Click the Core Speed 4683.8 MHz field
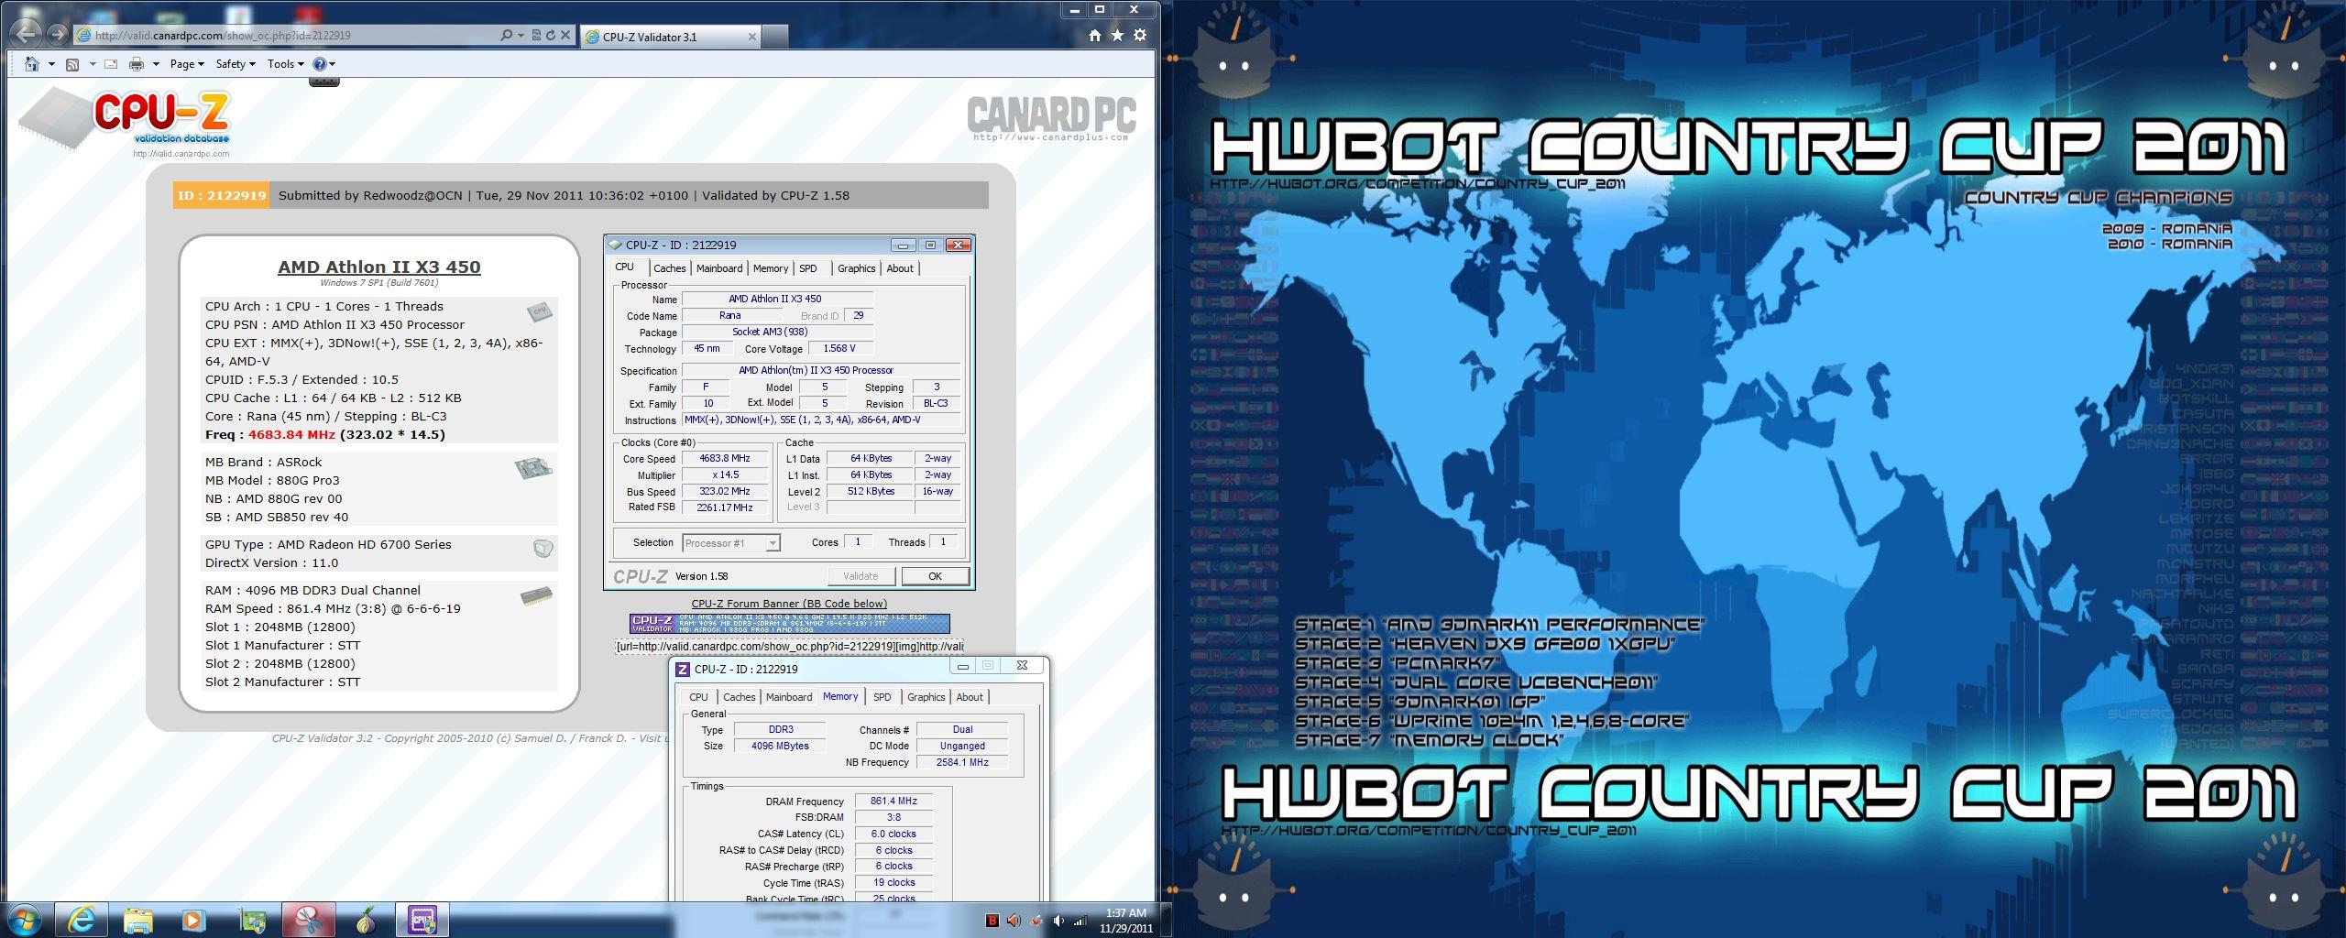This screenshot has width=2346, height=938. [724, 459]
